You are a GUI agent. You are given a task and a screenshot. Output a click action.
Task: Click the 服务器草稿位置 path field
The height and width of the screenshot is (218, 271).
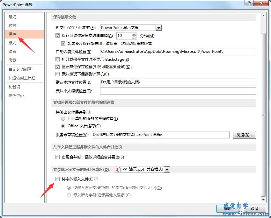click(161, 135)
